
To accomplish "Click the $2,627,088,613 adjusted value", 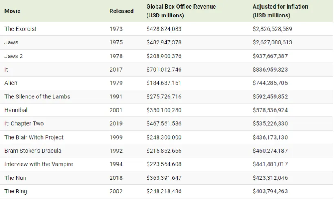I will point(272,42).
